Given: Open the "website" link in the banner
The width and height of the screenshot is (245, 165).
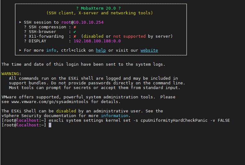Looking at the screenshot, I should [149, 50].
